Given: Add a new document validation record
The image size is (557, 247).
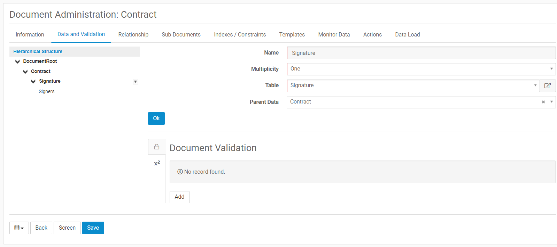Looking at the screenshot, I should click(x=179, y=197).
